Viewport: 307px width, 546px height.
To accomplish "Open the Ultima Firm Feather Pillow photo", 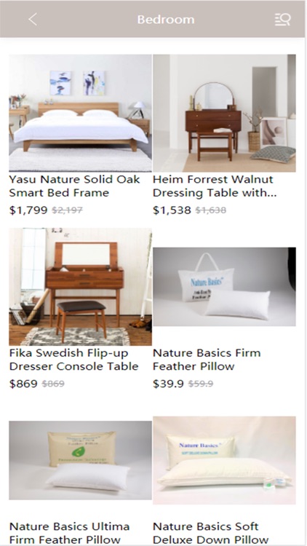I will [x=81, y=460].
